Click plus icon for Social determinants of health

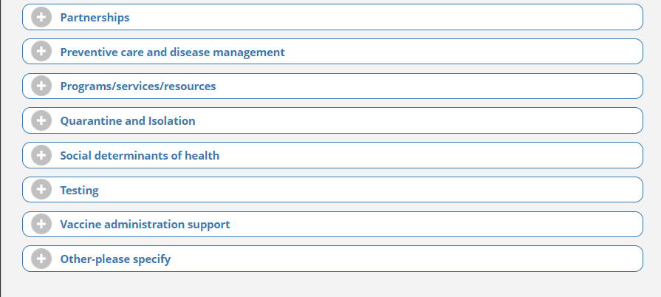point(41,155)
